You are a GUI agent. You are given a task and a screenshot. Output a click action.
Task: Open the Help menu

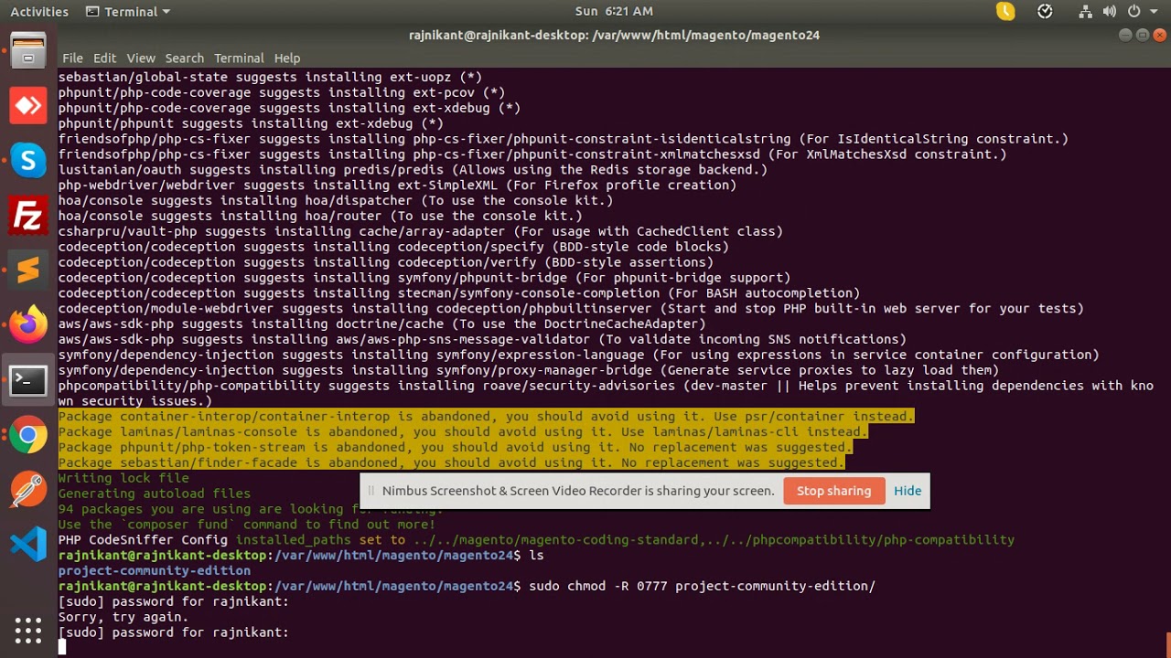287,58
